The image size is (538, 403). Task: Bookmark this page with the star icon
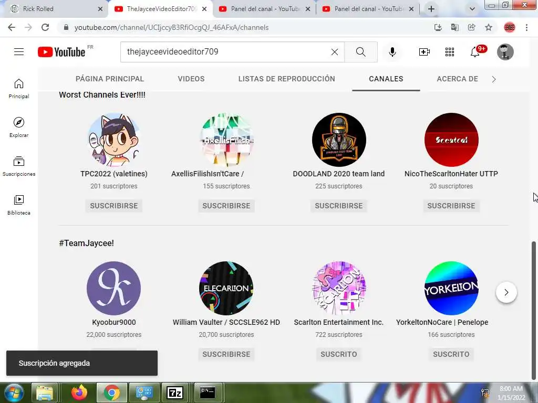point(489,27)
